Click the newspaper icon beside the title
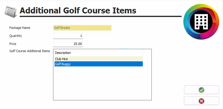 pos(11,12)
